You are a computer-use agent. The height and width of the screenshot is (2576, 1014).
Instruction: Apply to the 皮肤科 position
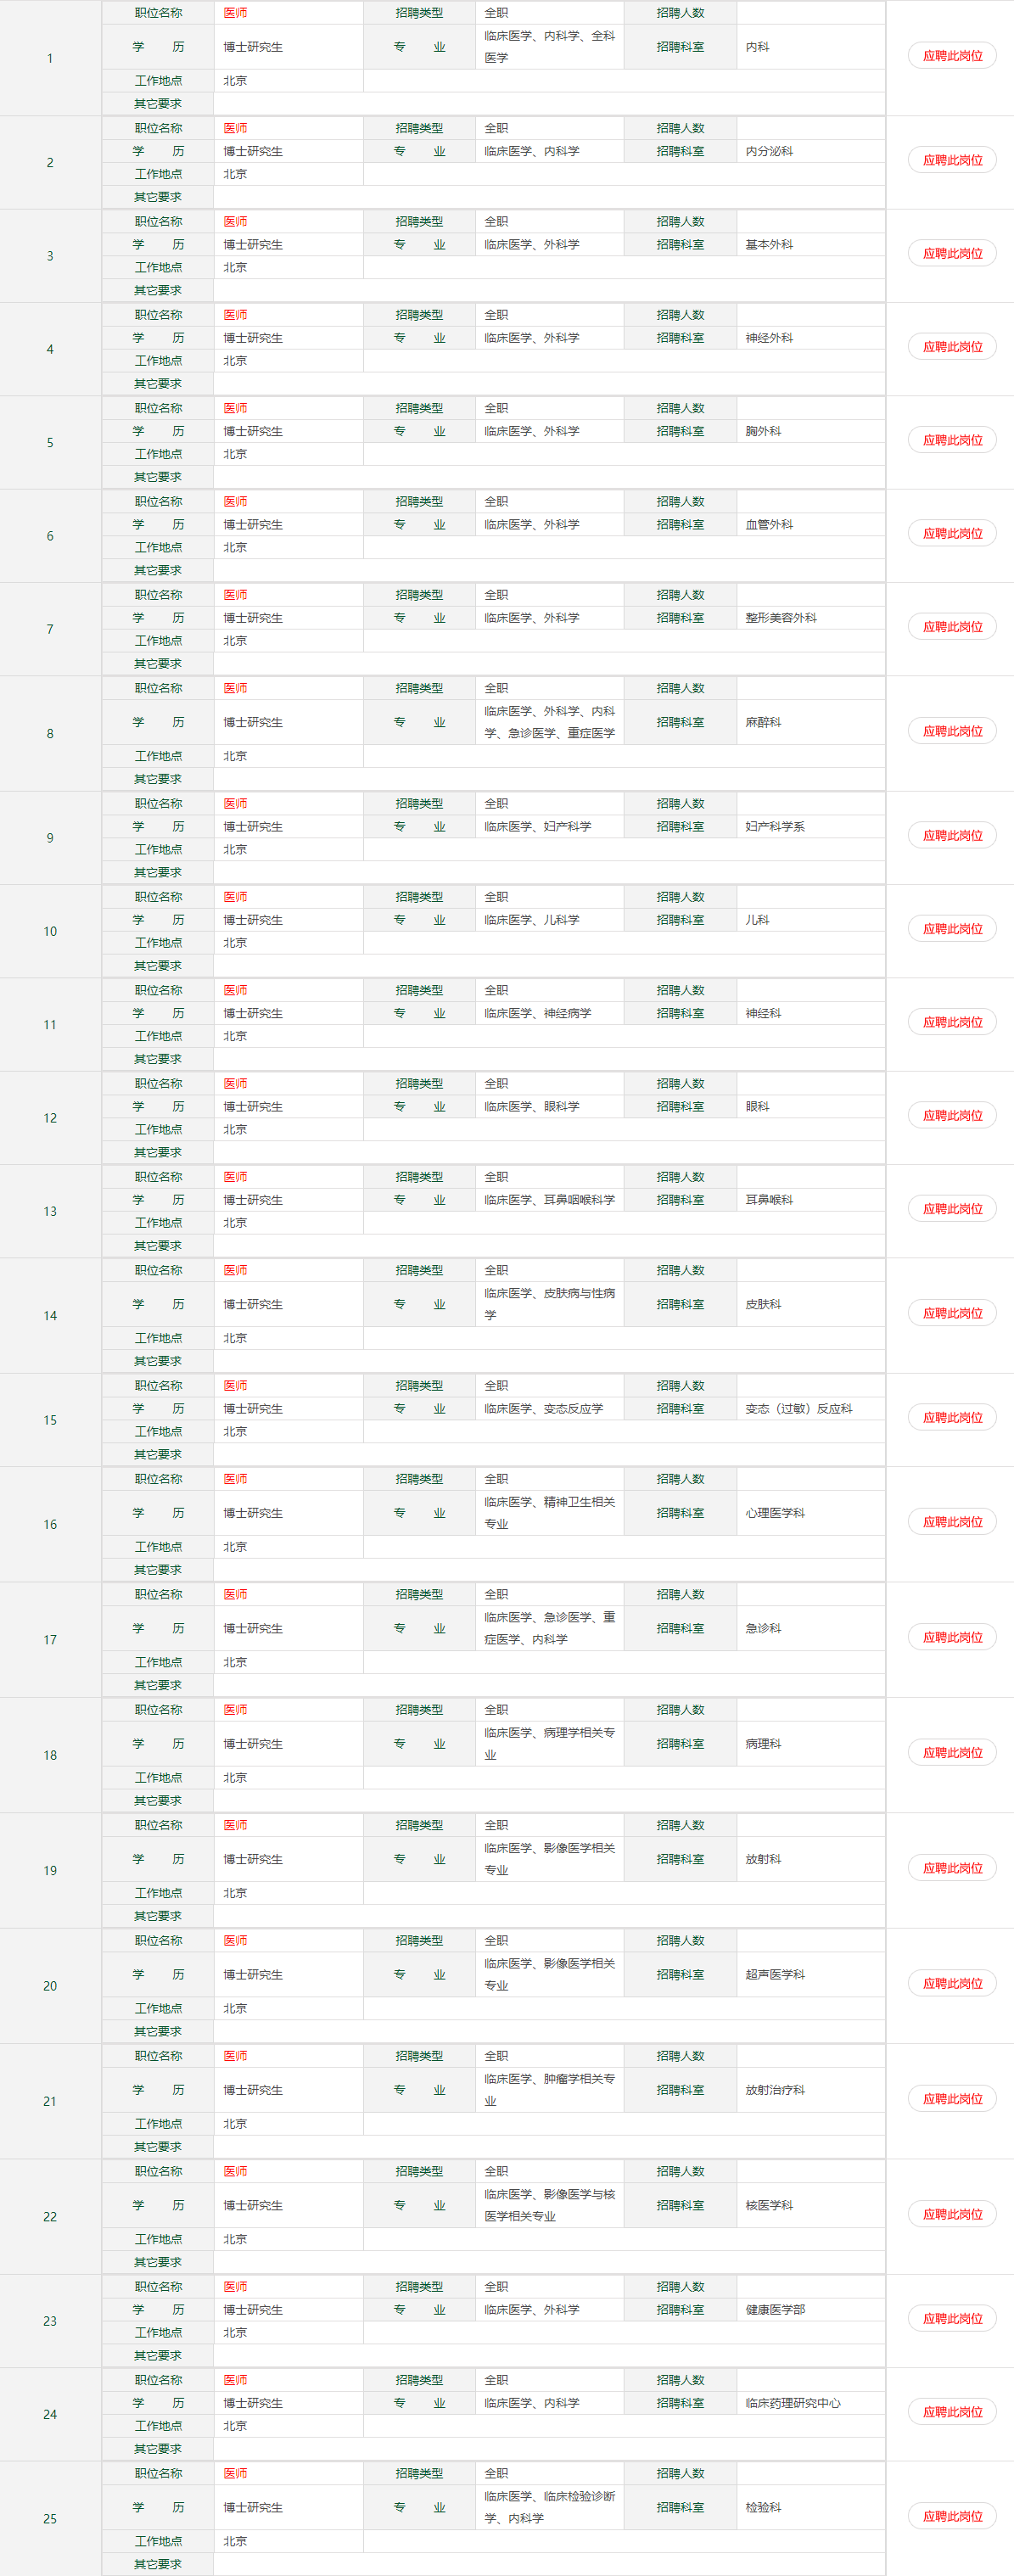tap(952, 1313)
